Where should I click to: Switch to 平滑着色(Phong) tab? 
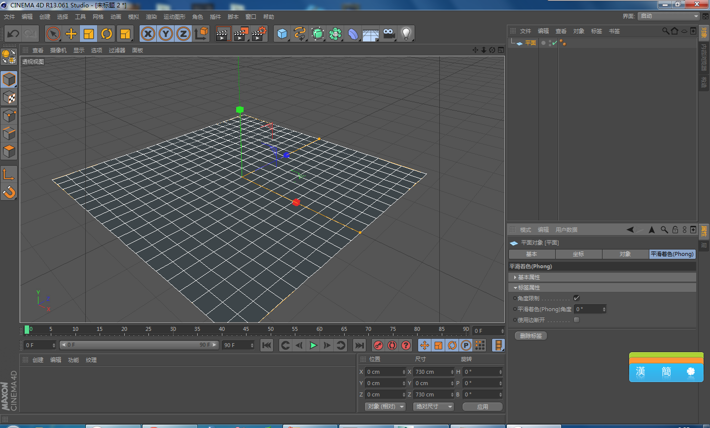[x=672, y=254]
